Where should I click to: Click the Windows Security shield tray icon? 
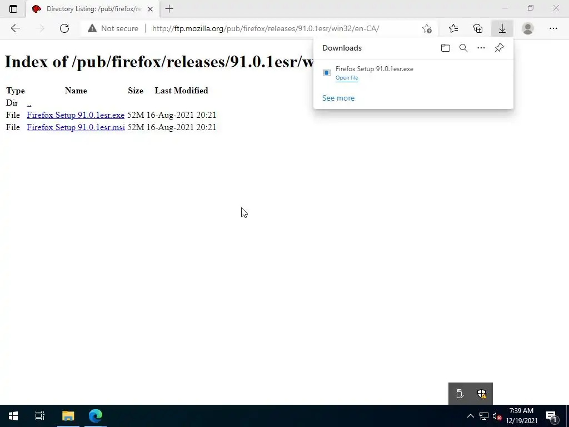point(482,394)
